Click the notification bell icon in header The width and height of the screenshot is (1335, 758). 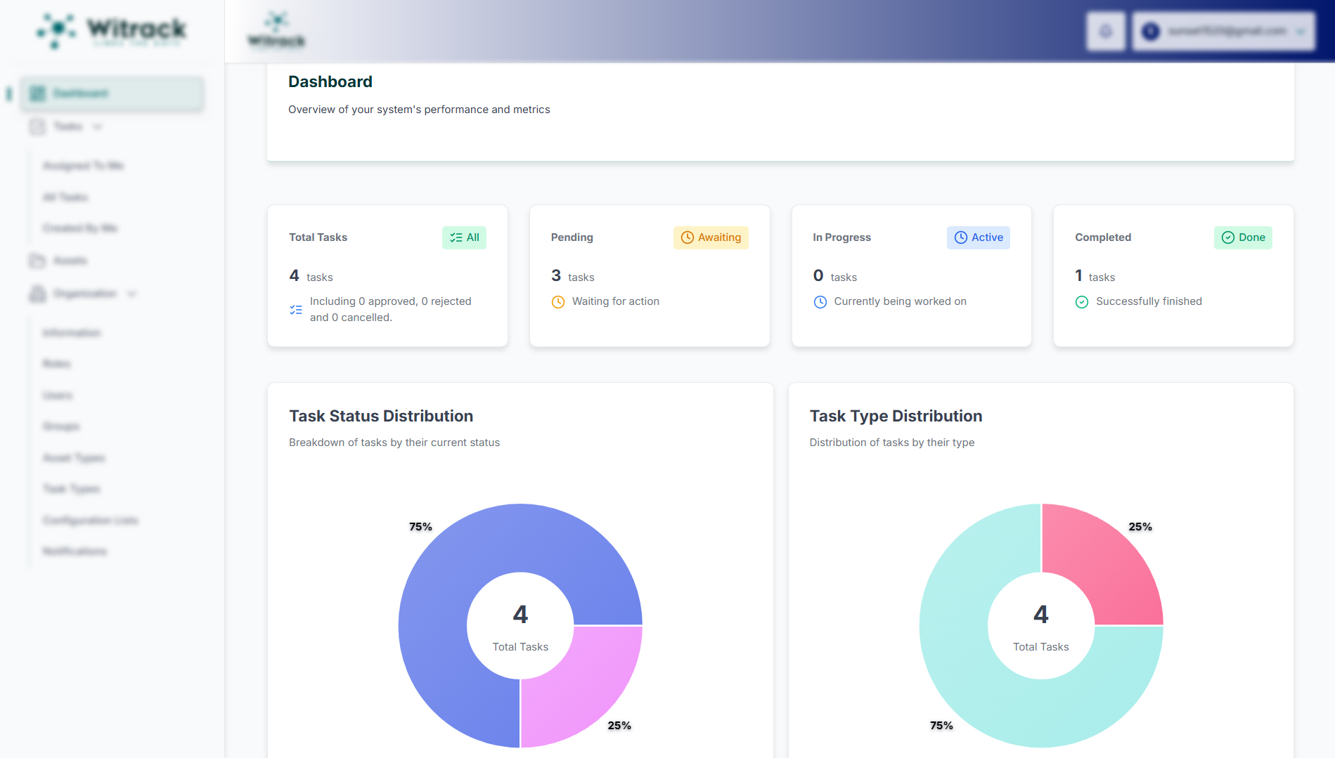pyautogui.click(x=1105, y=32)
